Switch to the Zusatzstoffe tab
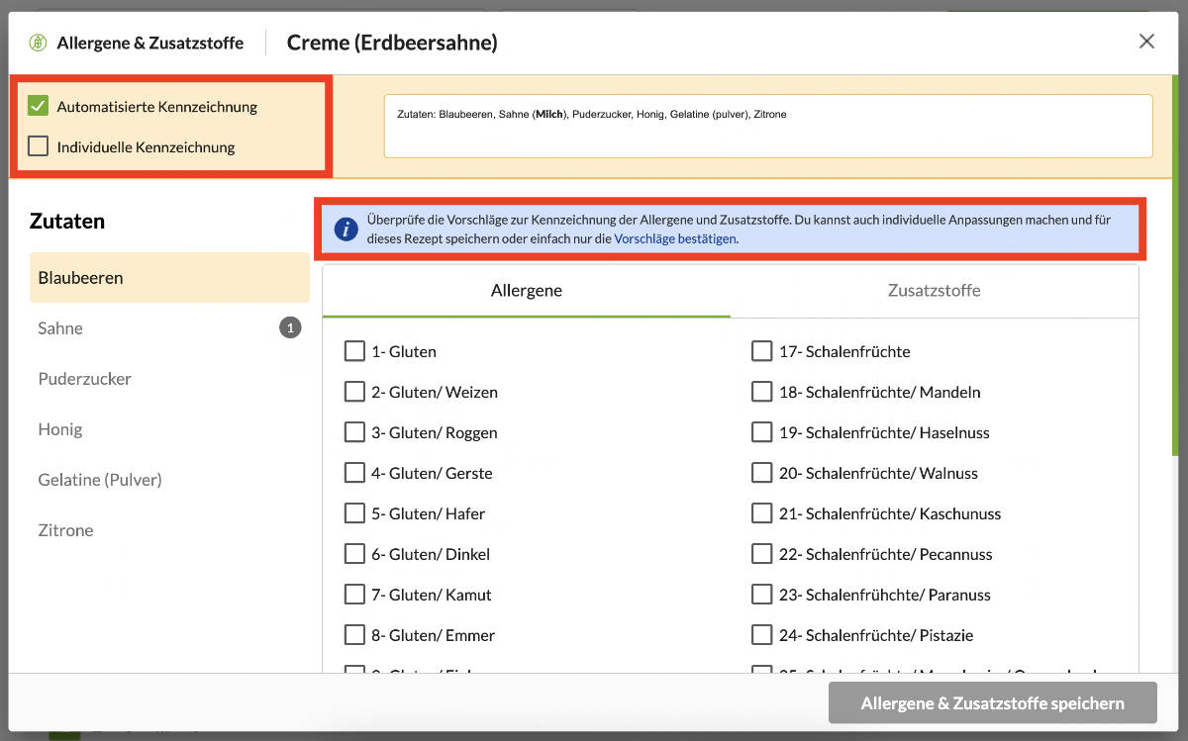This screenshot has width=1188, height=741. [x=934, y=291]
